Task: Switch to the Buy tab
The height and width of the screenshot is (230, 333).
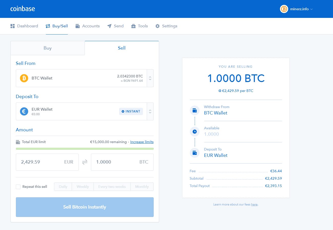Action: point(48,48)
